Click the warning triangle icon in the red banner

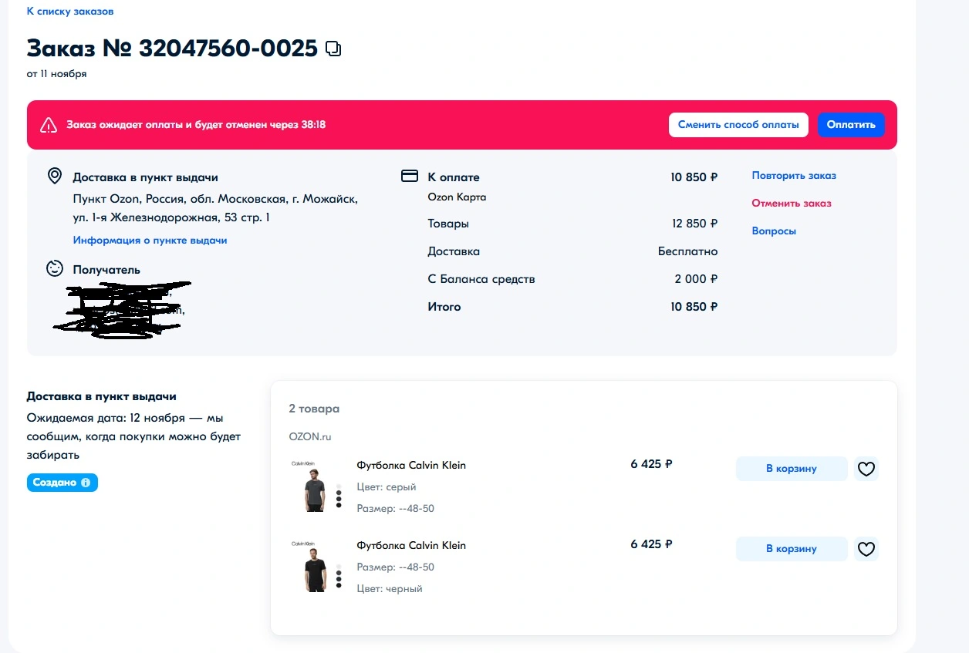[x=49, y=125]
